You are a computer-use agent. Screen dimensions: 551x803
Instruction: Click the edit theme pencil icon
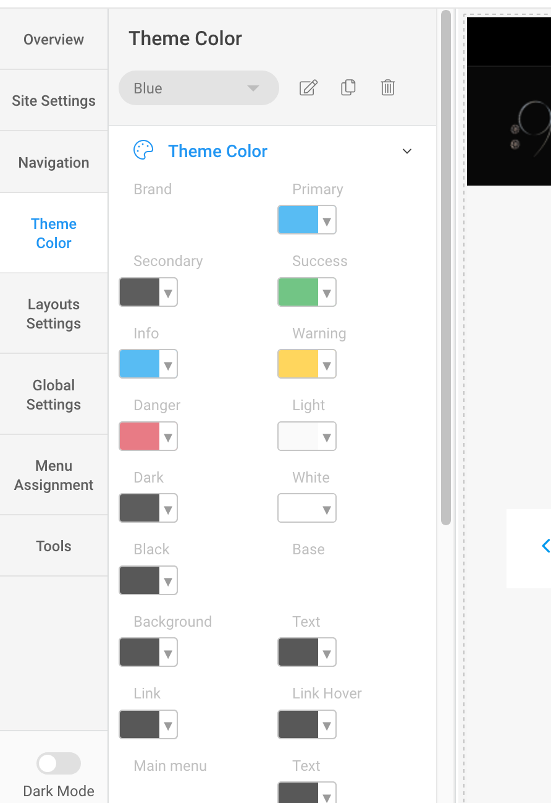(308, 88)
